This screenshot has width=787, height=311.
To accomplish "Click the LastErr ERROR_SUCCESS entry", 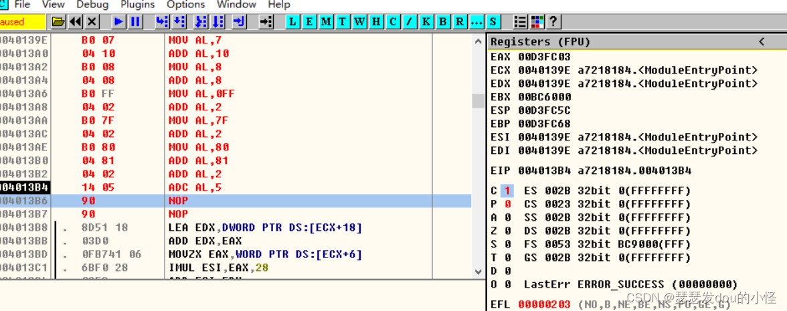I will [631, 284].
